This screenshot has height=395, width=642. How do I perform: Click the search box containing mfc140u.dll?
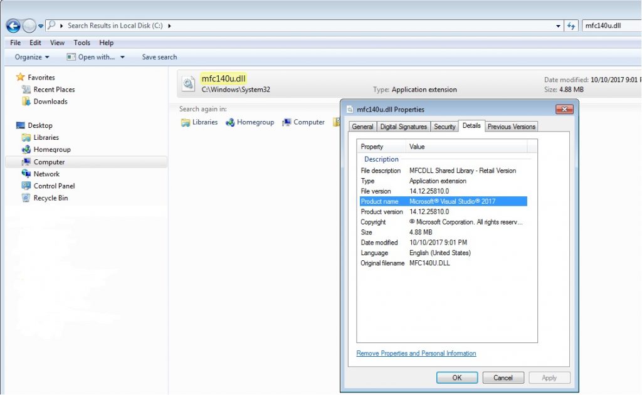pos(612,25)
